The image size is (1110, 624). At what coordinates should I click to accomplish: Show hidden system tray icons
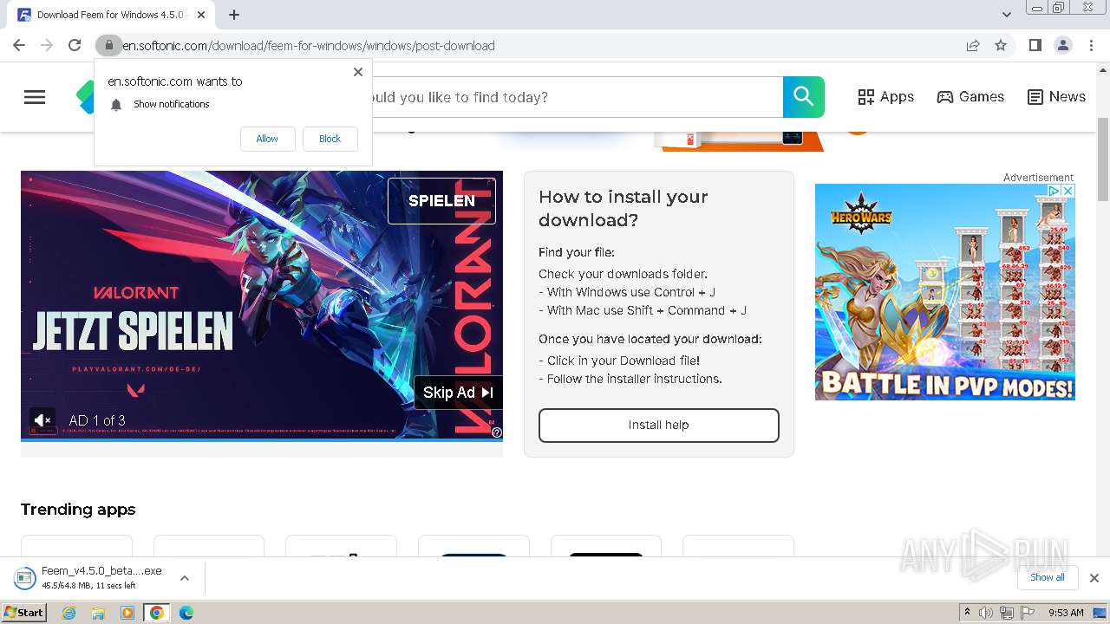tap(967, 613)
